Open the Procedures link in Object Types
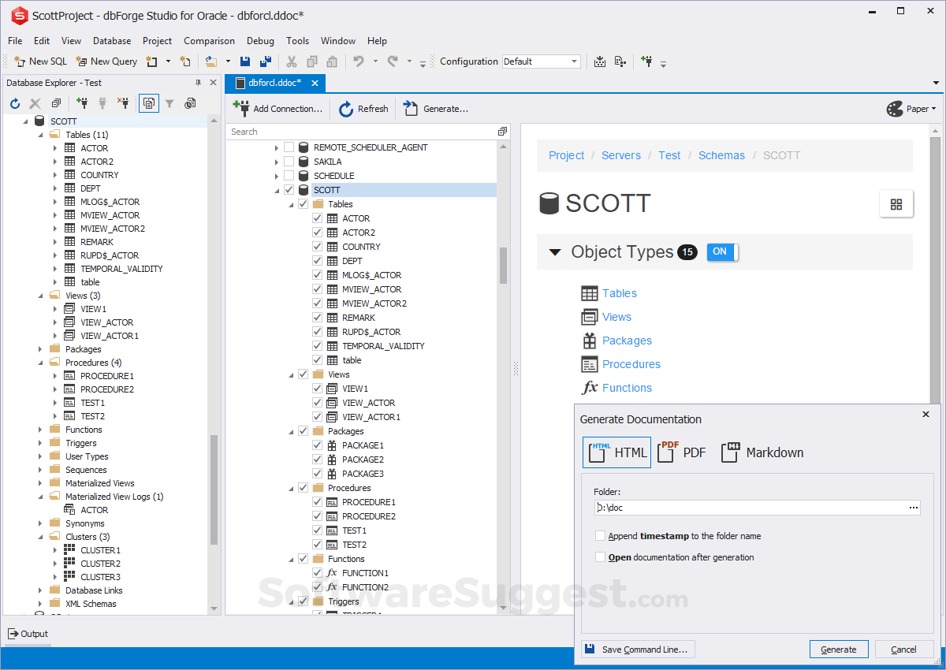946x670 pixels. tap(631, 364)
